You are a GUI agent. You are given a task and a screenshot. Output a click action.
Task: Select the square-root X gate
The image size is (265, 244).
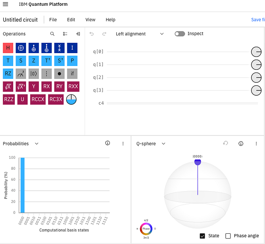click(x=8, y=87)
